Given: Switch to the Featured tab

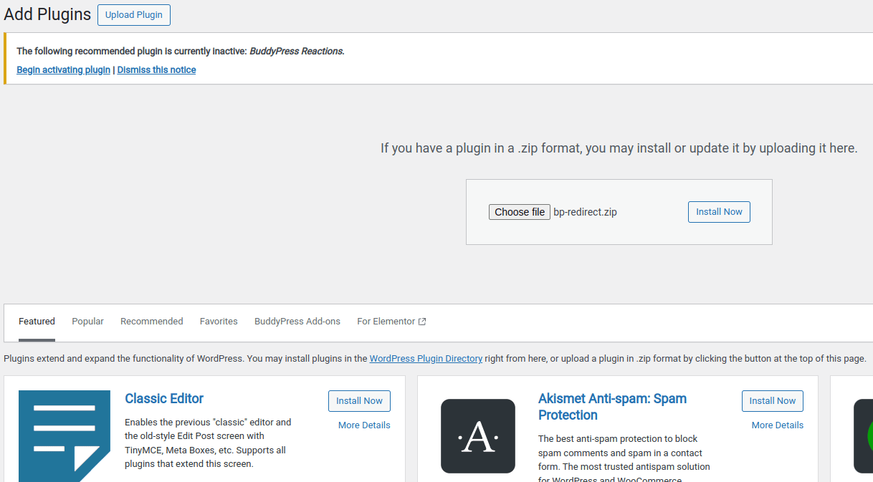Looking at the screenshot, I should 37,322.
